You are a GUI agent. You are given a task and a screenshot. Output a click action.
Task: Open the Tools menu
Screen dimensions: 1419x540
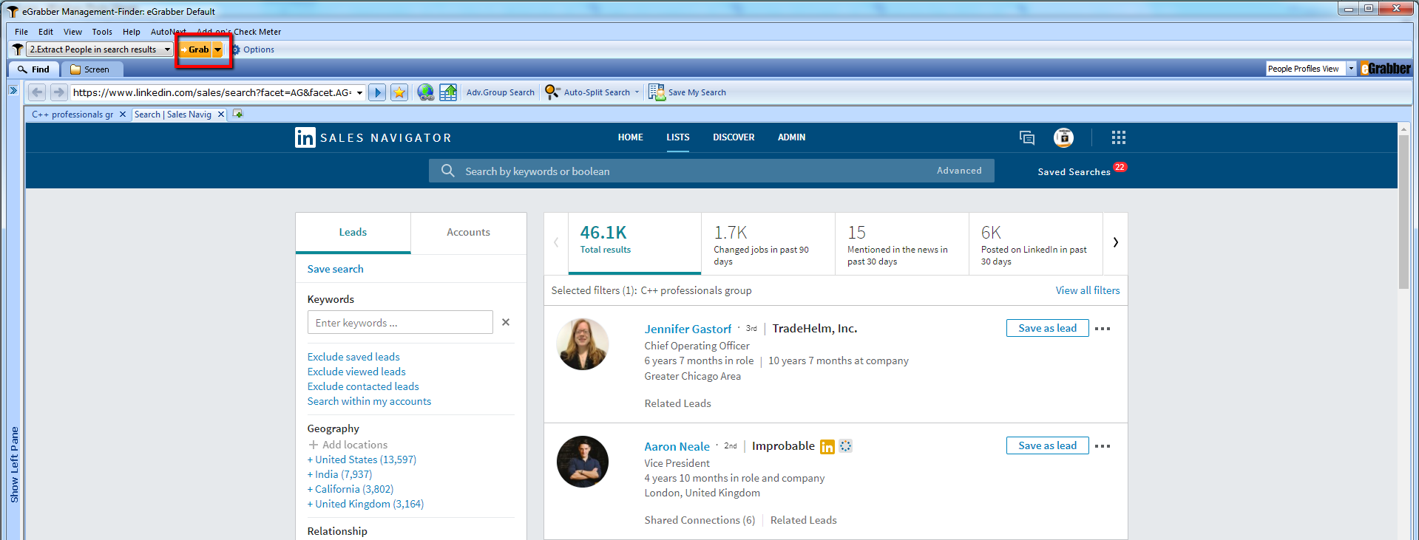click(x=102, y=32)
